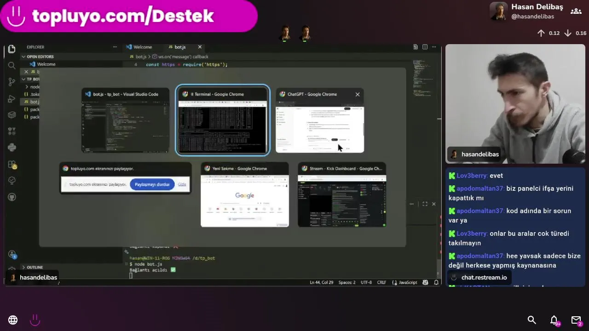Open the GitHub icon in activity bar
This screenshot has height=331, width=589.
12,197
